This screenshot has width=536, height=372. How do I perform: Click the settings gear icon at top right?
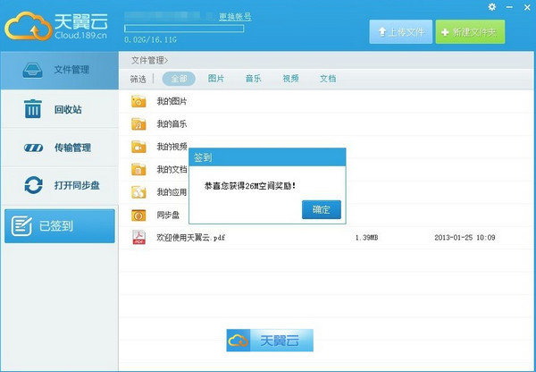pos(492,7)
